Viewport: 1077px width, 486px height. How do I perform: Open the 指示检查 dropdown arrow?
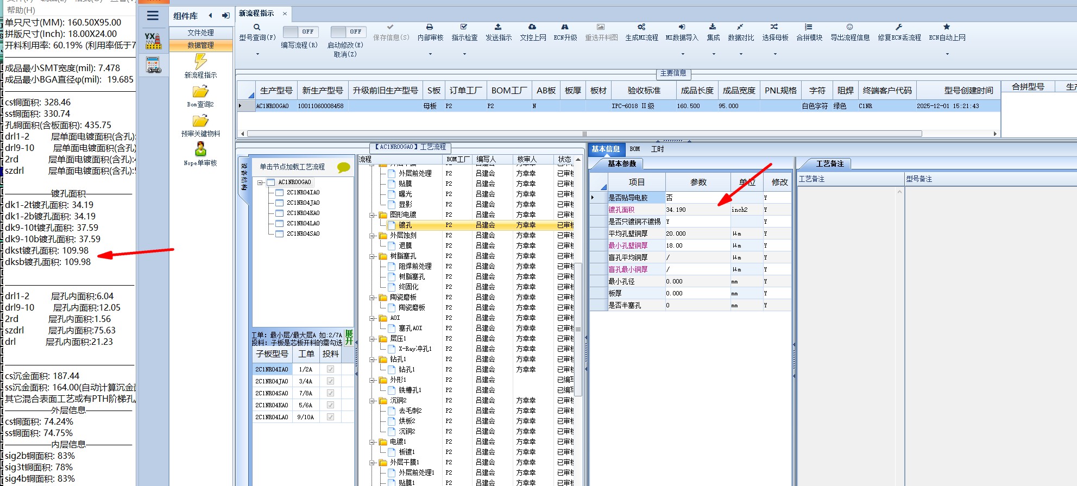pos(464,54)
